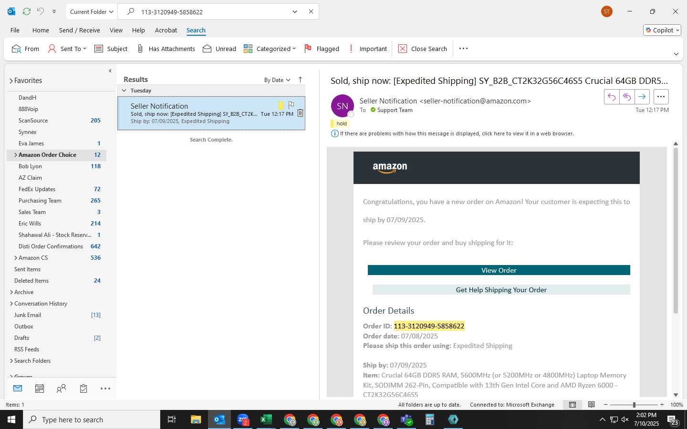Viewport: 687px width, 429px height.
Task: Open the ScanSource folder
Action: pos(56,121)
